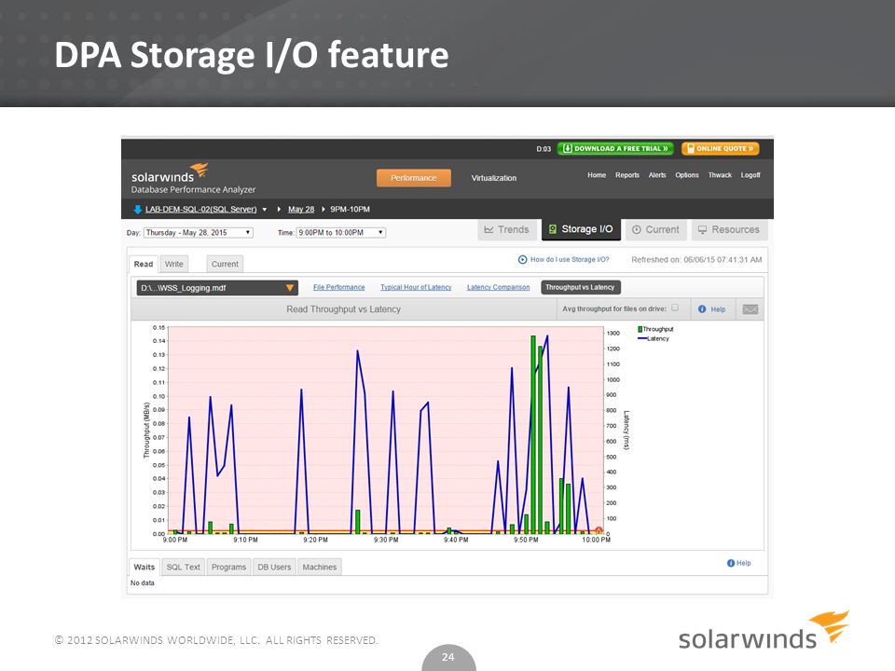Expand the instance breadcrumb dropdown arrow
895x671 pixels.
(264, 210)
